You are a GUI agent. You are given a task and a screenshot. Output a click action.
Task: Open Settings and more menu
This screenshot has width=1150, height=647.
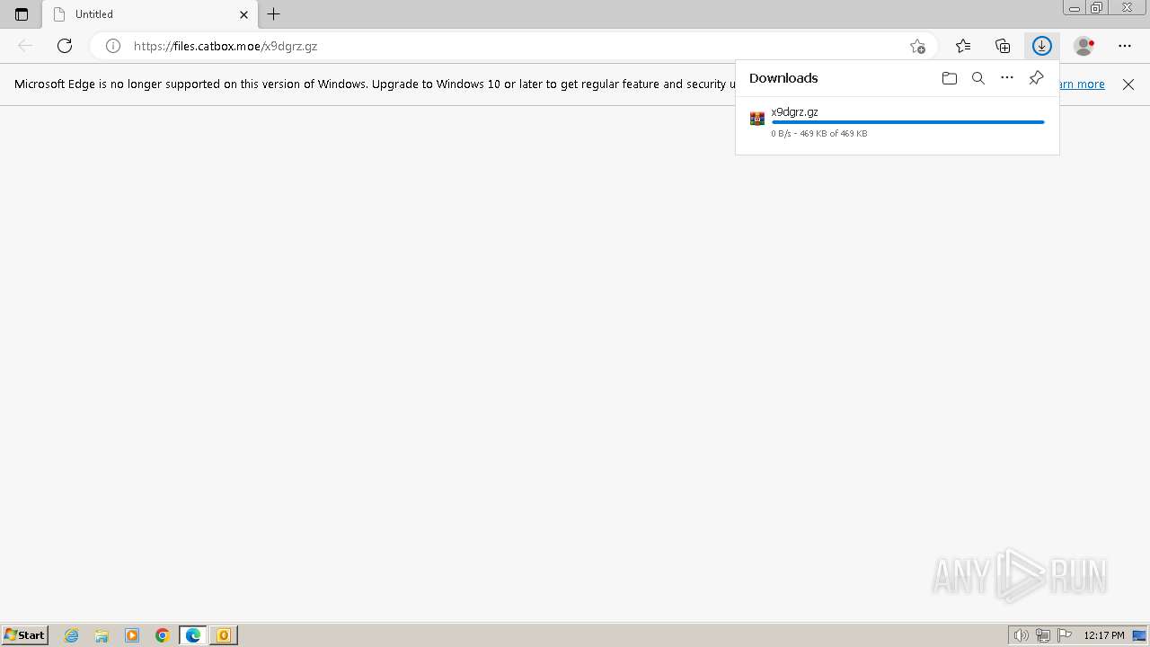(1125, 46)
